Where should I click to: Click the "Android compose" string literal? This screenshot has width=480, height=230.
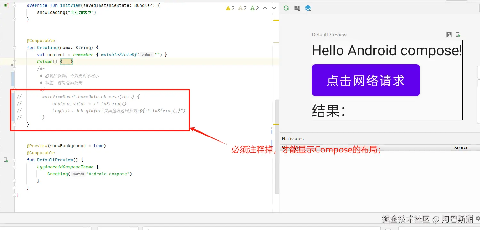pyautogui.click(x=108, y=174)
